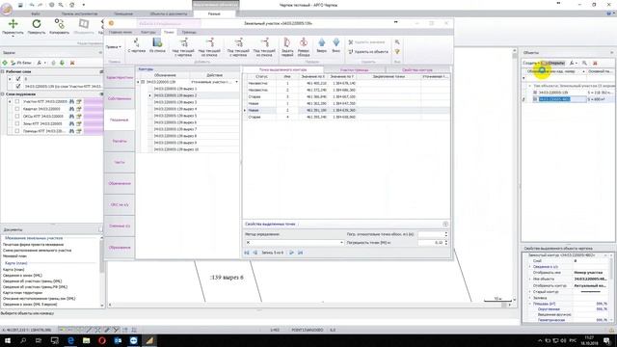Viewport: 617px width, 347px height.
Task: Open Edge browser from the taskbar
Action: click(70, 340)
